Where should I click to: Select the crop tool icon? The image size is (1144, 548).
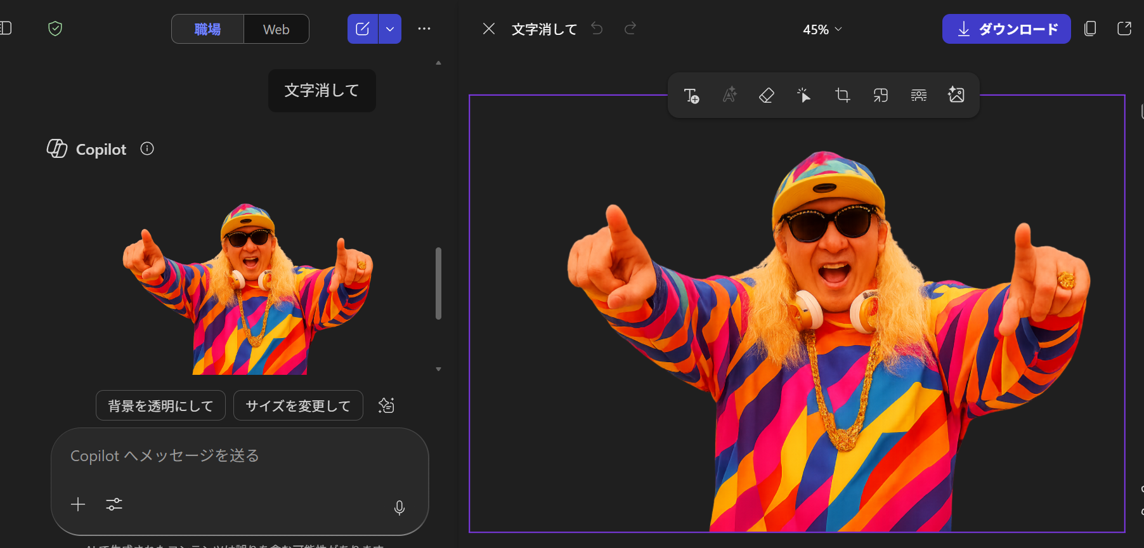[x=842, y=95]
